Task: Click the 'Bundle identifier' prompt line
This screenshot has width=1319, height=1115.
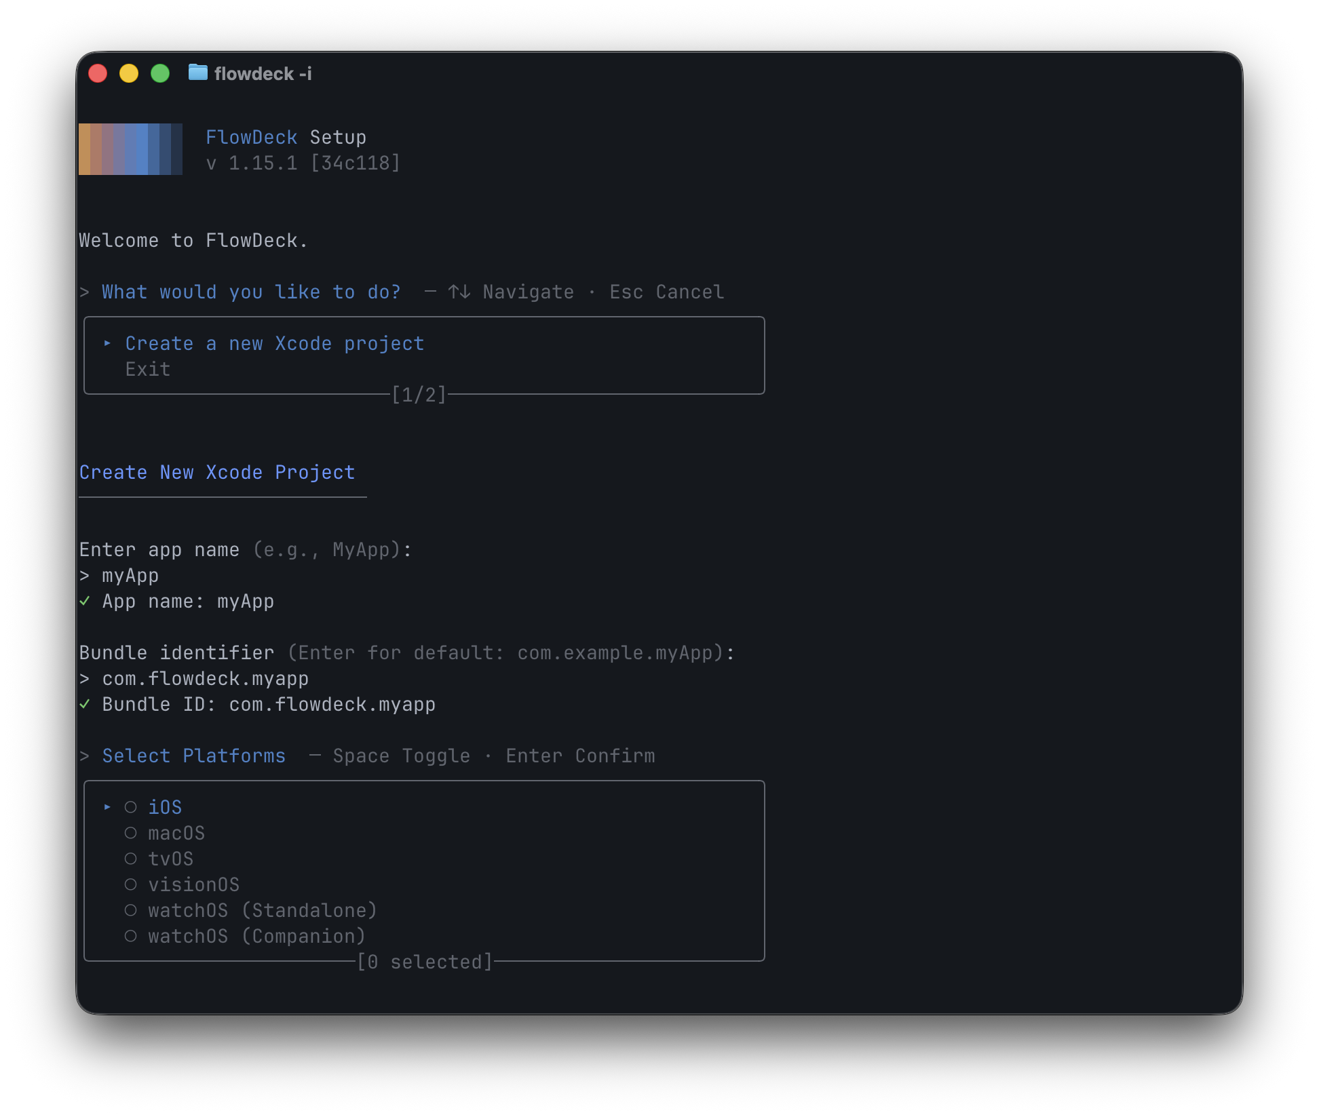Action: click(x=407, y=653)
